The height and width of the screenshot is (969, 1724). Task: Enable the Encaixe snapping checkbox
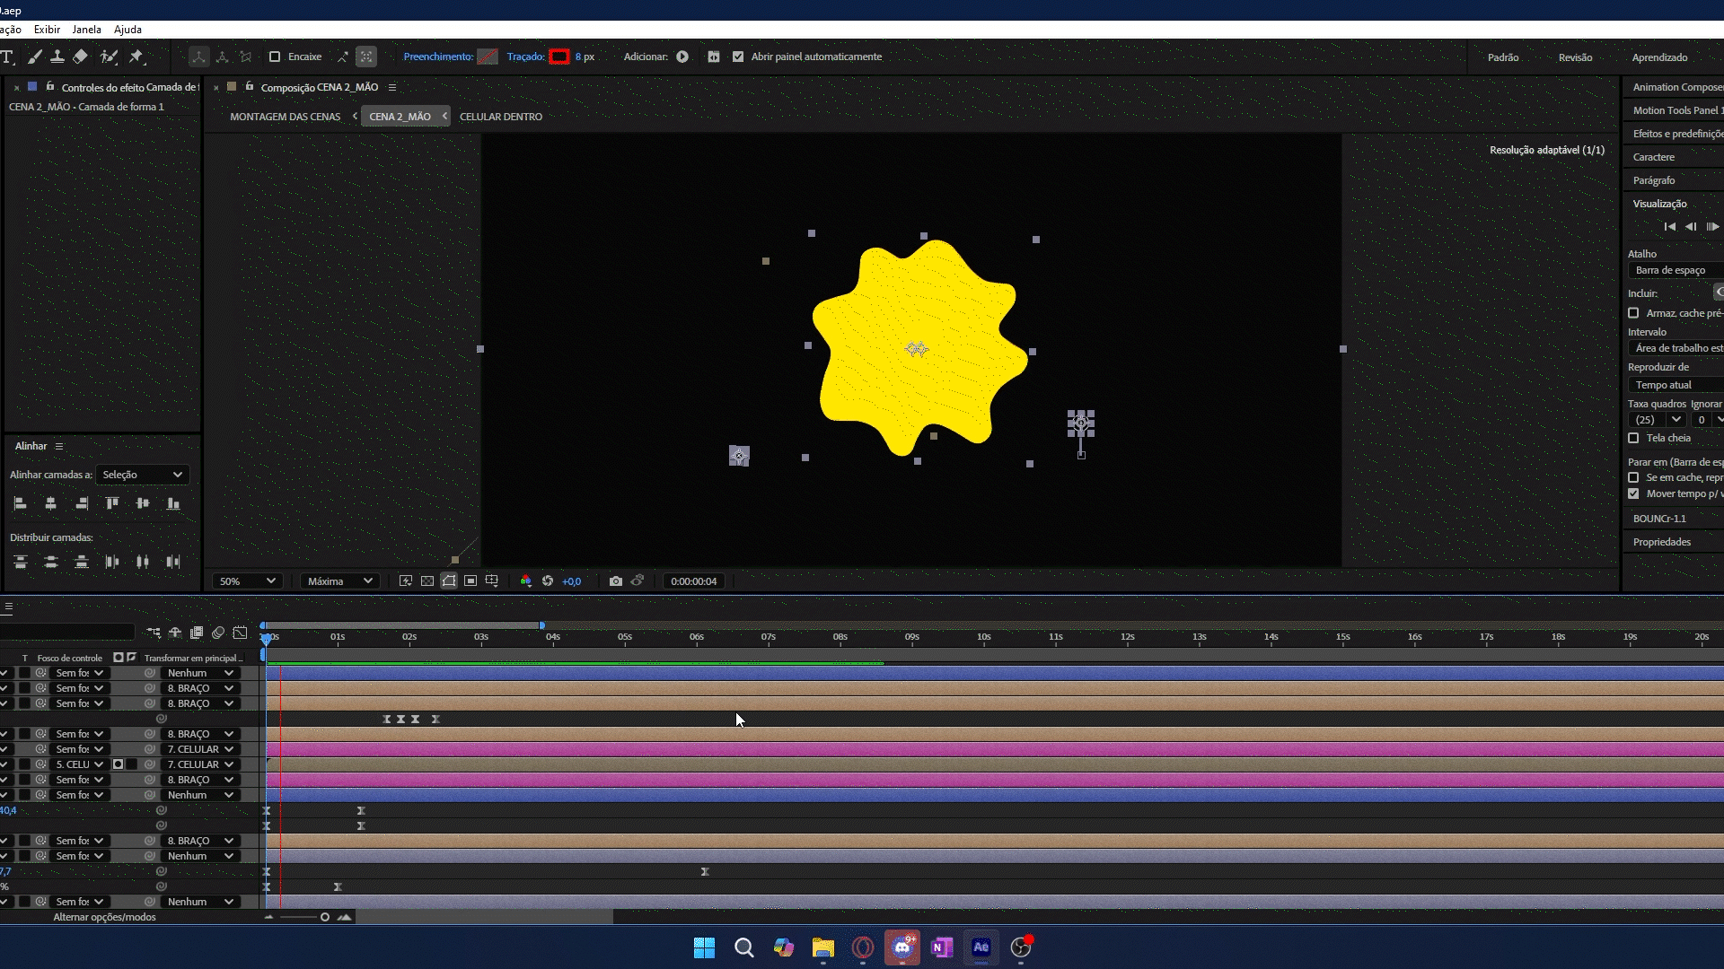coord(275,57)
